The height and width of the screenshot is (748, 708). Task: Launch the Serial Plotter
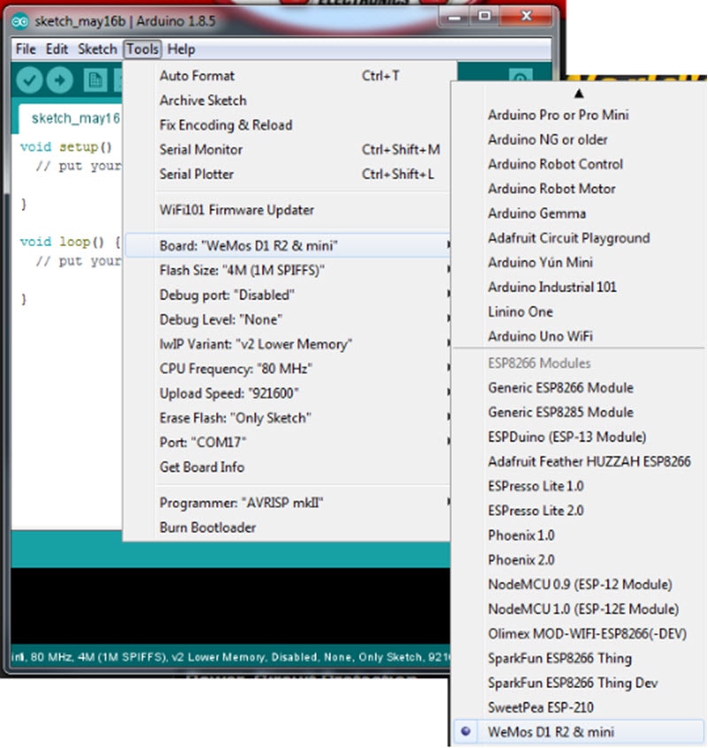click(x=200, y=174)
